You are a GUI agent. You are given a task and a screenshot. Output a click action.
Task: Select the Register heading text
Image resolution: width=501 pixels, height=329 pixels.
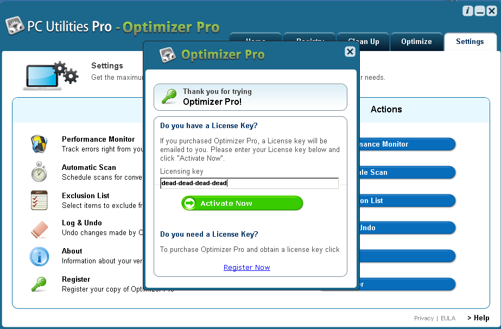(x=76, y=279)
